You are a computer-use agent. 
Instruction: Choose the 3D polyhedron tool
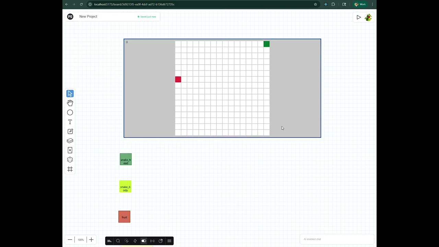[70, 160]
